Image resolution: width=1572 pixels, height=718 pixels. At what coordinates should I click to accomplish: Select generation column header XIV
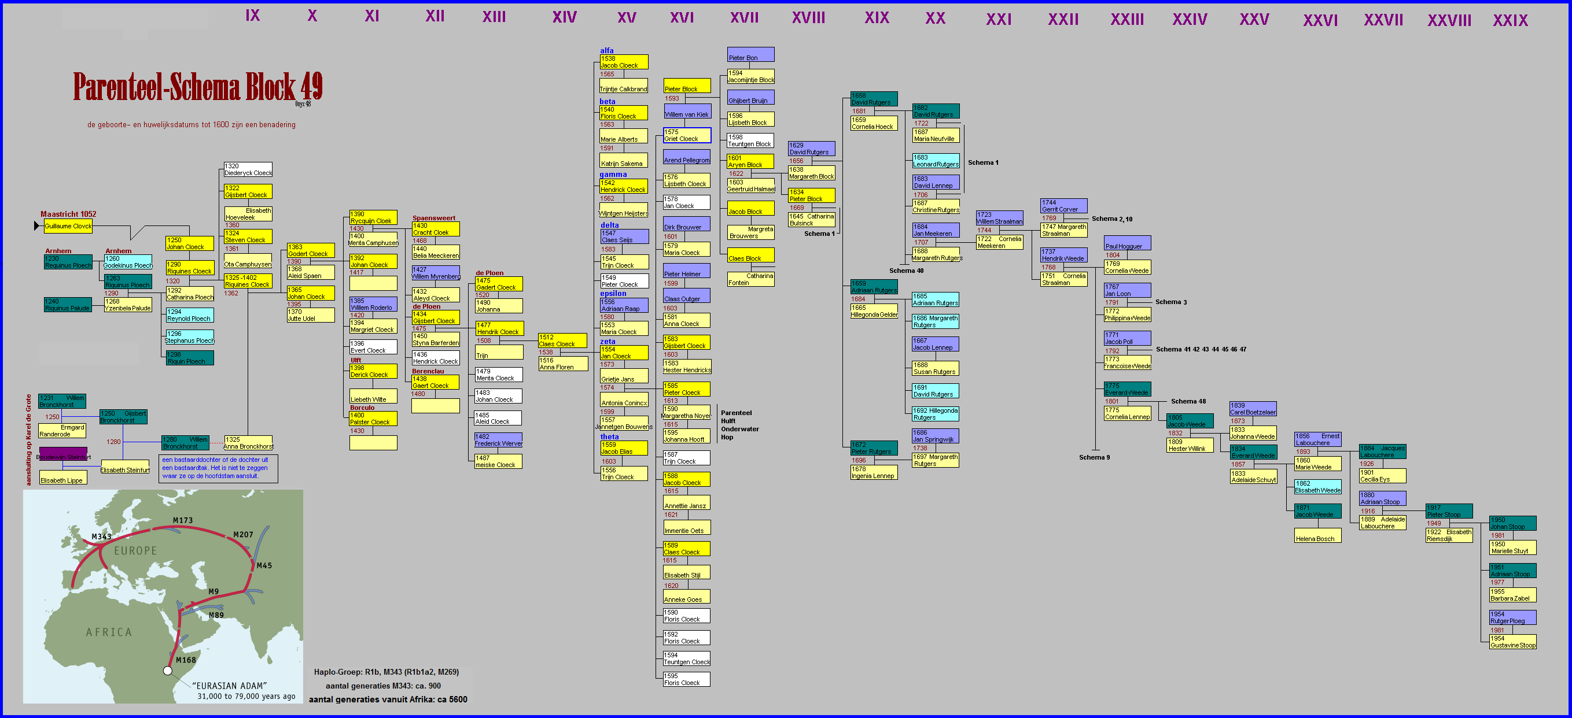pos(564,18)
